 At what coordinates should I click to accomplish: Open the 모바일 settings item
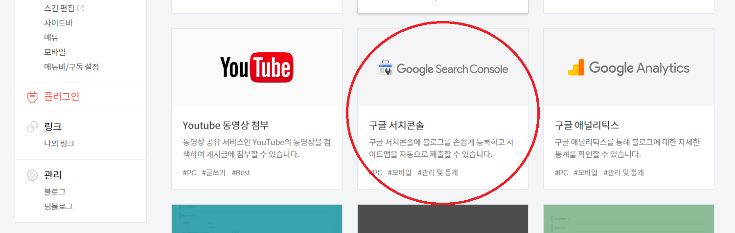pyautogui.click(x=55, y=52)
